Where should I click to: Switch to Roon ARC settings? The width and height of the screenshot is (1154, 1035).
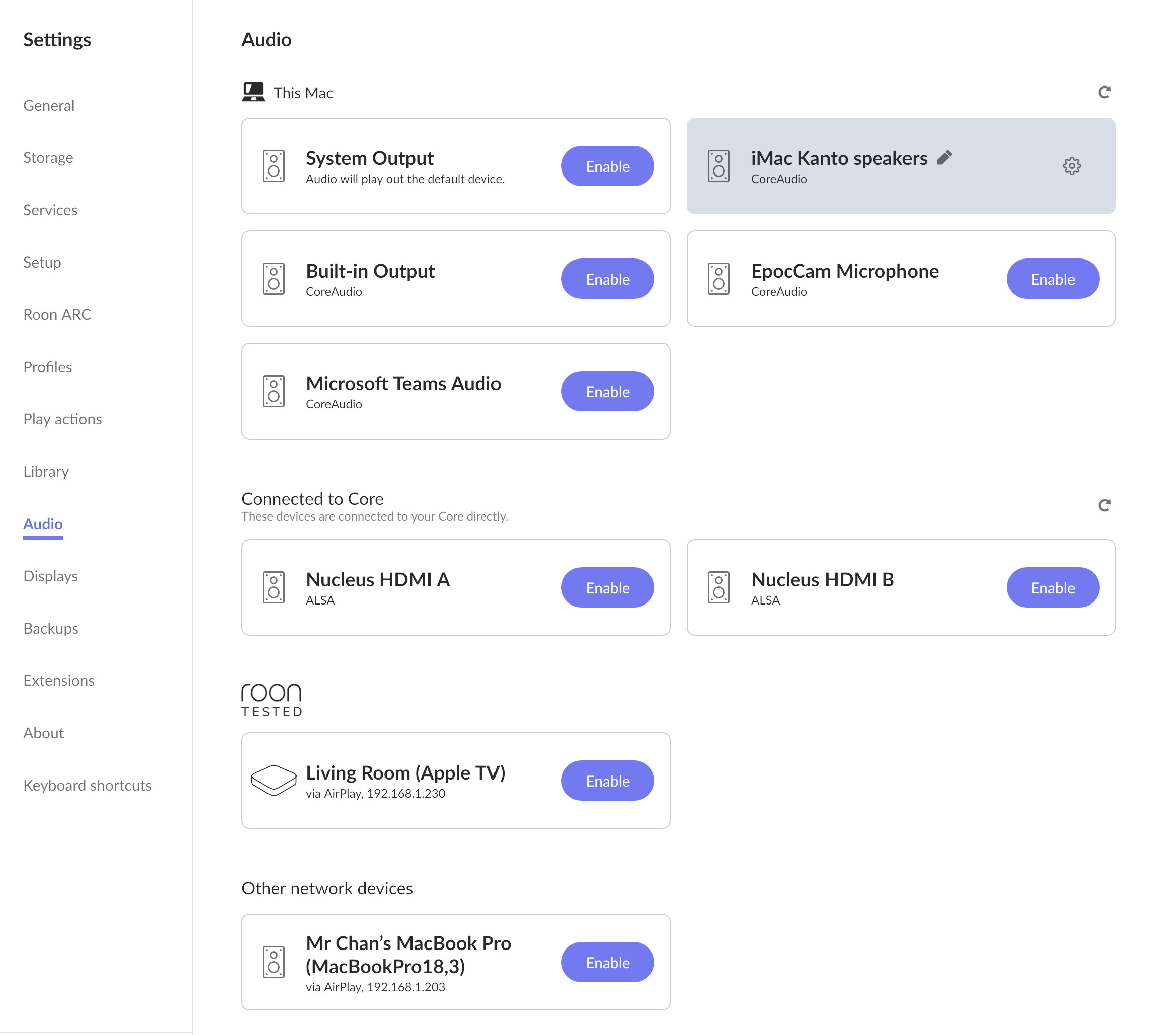(57, 314)
